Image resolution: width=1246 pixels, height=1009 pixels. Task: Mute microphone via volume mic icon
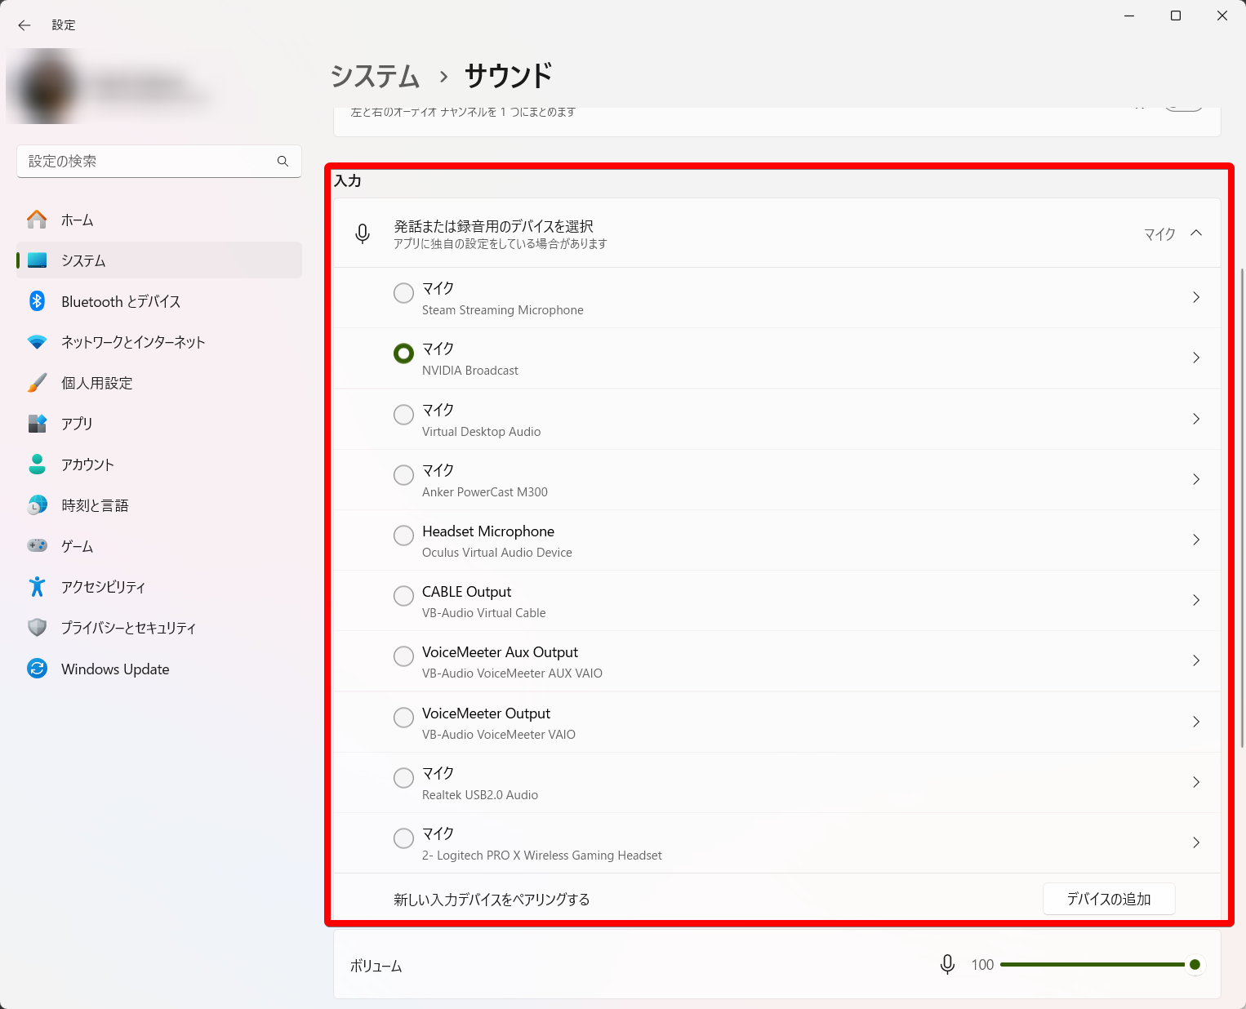coord(947,965)
